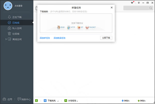
Task: Click the 添加批量任务 link
Action: [x=59, y=38]
